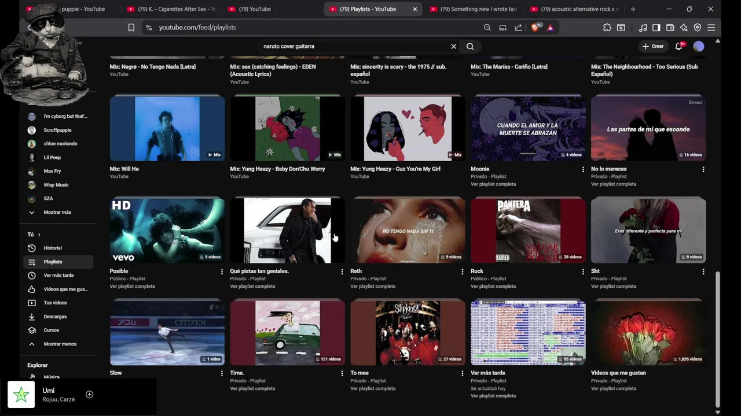Open the browser extensions puzzle icon
The height and width of the screenshot is (416, 741).
[x=607, y=27]
